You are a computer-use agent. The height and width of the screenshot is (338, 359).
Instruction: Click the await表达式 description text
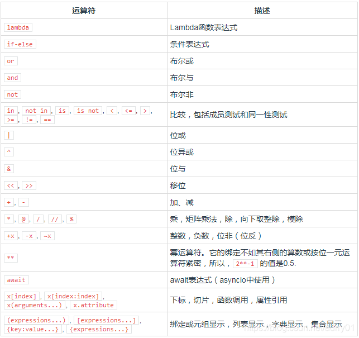[x=222, y=280]
